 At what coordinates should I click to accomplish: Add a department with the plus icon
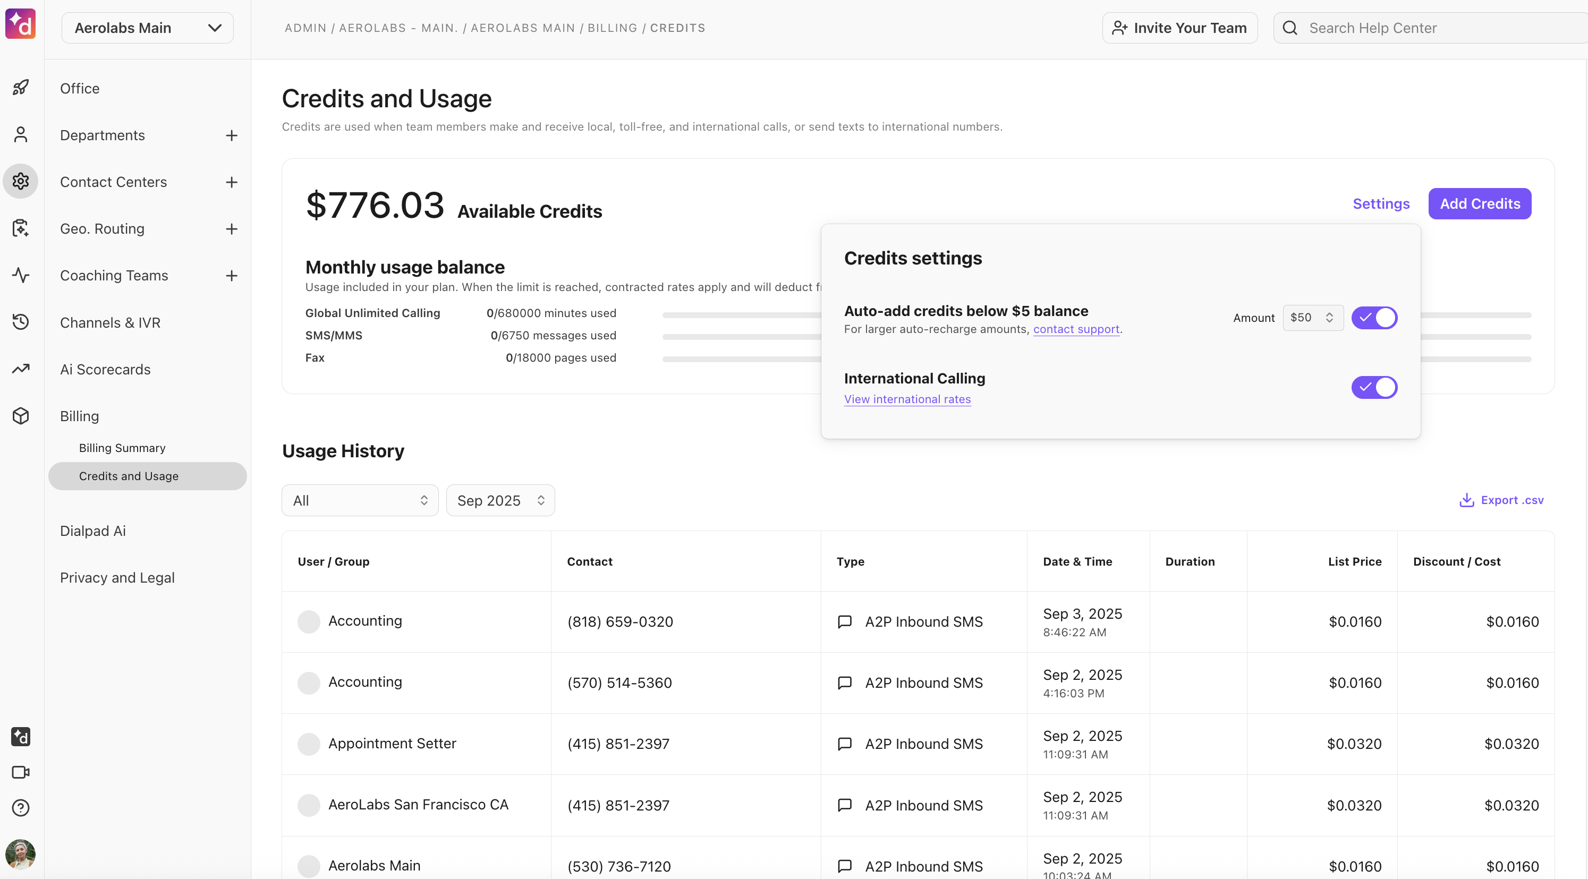[231, 135]
